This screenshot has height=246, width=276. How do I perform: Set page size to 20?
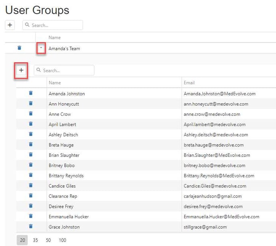point(22,240)
